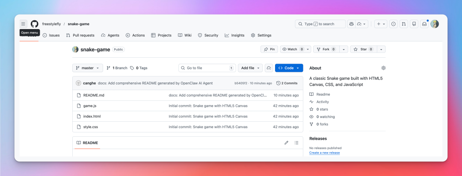Click the global issues icon in header

coord(393,24)
